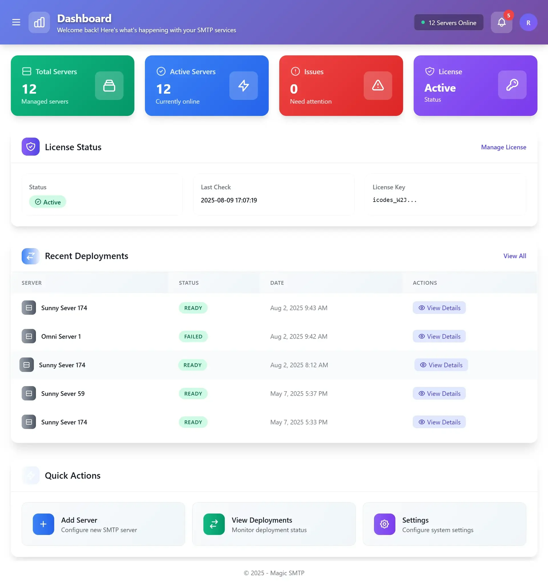Open the Manage License link

coord(503,147)
